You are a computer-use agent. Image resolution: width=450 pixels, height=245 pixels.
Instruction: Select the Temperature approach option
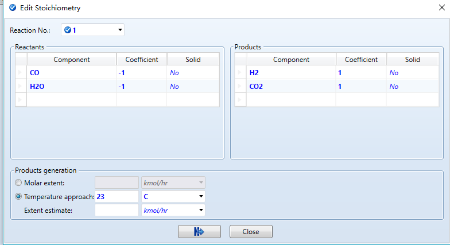[20, 196]
